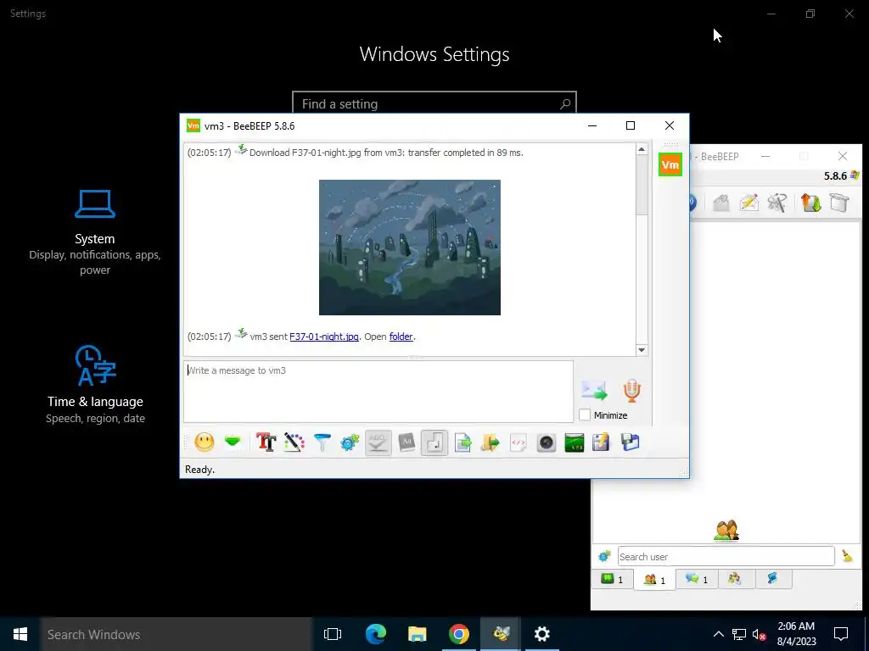Click the Search Windows taskbar box
869x651 pixels.
pos(177,634)
